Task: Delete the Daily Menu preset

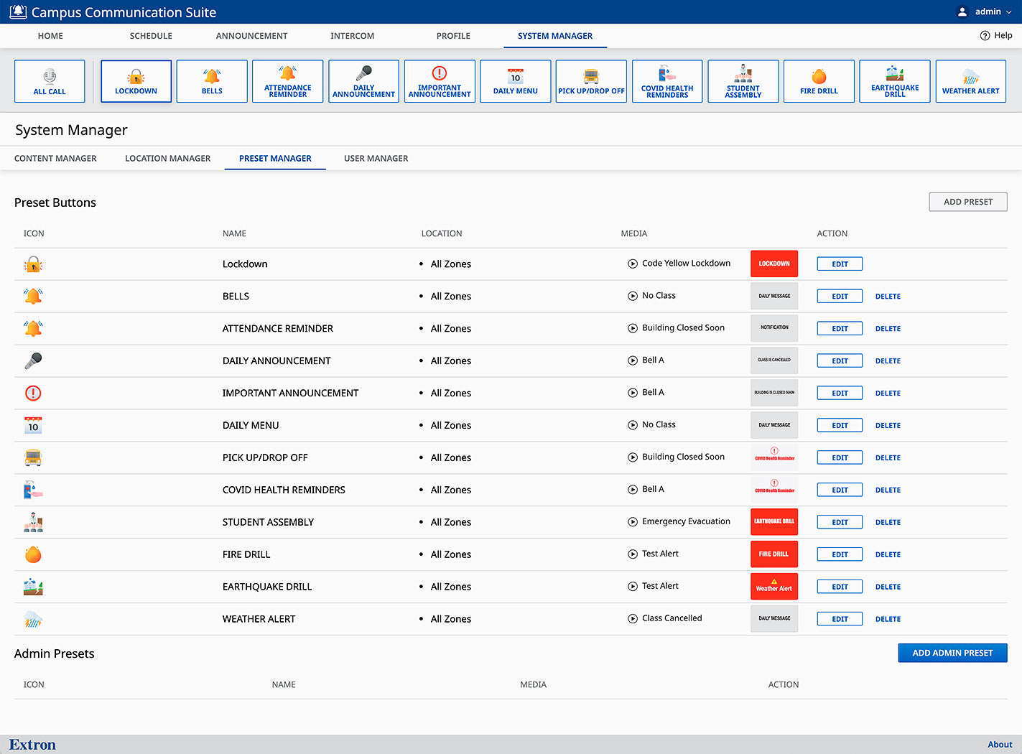Action: point(888,426)
